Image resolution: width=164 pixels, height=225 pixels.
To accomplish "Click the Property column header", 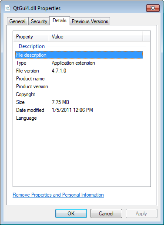I will pyautogui.click(x=31, y=37).
